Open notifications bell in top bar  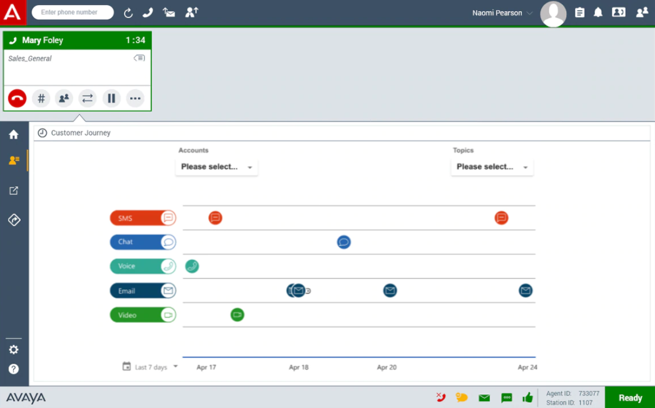pos(598,12)
